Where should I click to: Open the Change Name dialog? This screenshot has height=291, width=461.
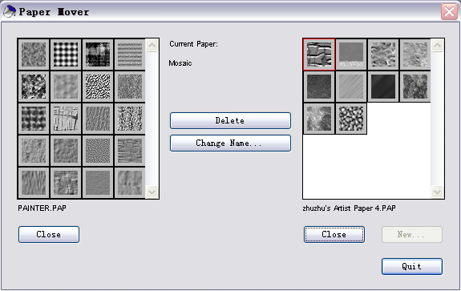click(x=230, y=143)
